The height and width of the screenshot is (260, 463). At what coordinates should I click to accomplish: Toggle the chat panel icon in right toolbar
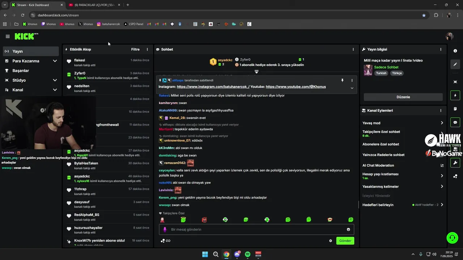(x=455, y=122)
